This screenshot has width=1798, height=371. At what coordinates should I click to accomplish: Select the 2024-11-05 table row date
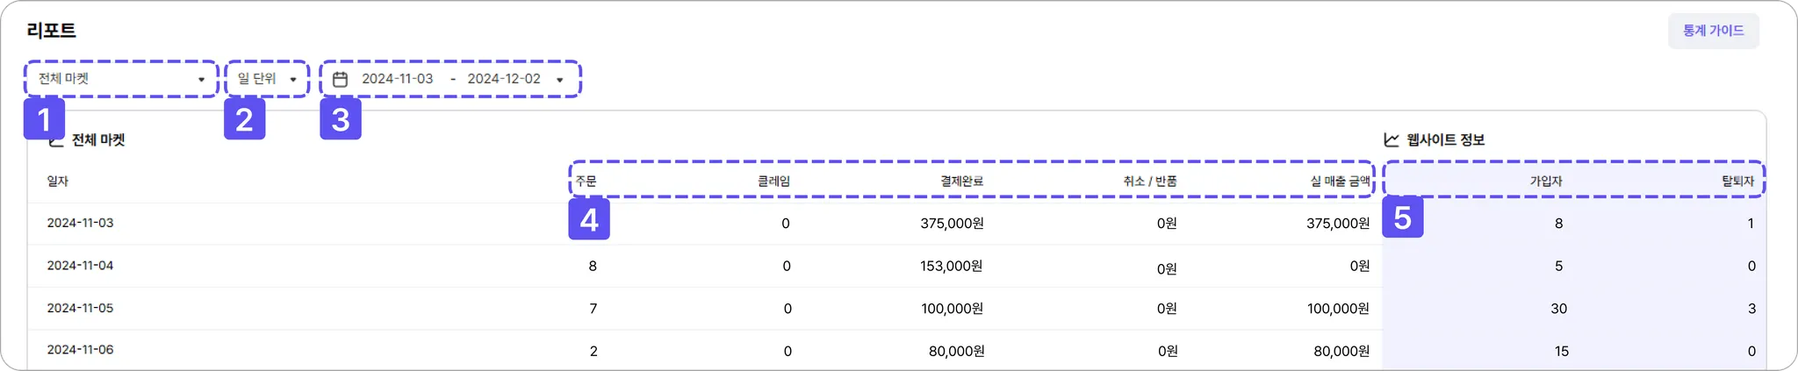pos(80,308)
